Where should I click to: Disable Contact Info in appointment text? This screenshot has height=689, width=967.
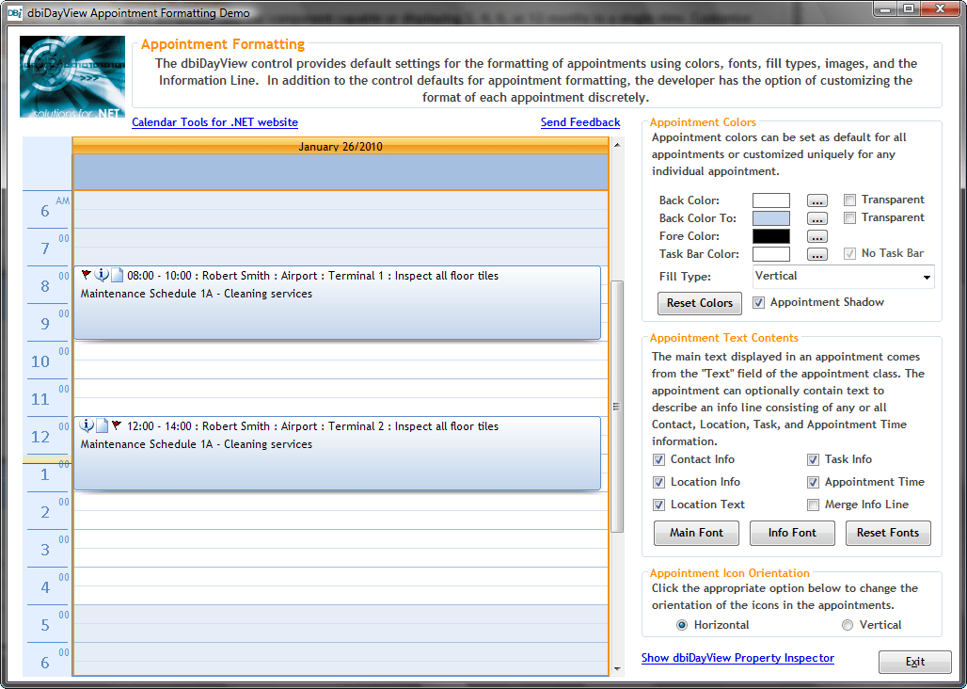pos(659,459)
